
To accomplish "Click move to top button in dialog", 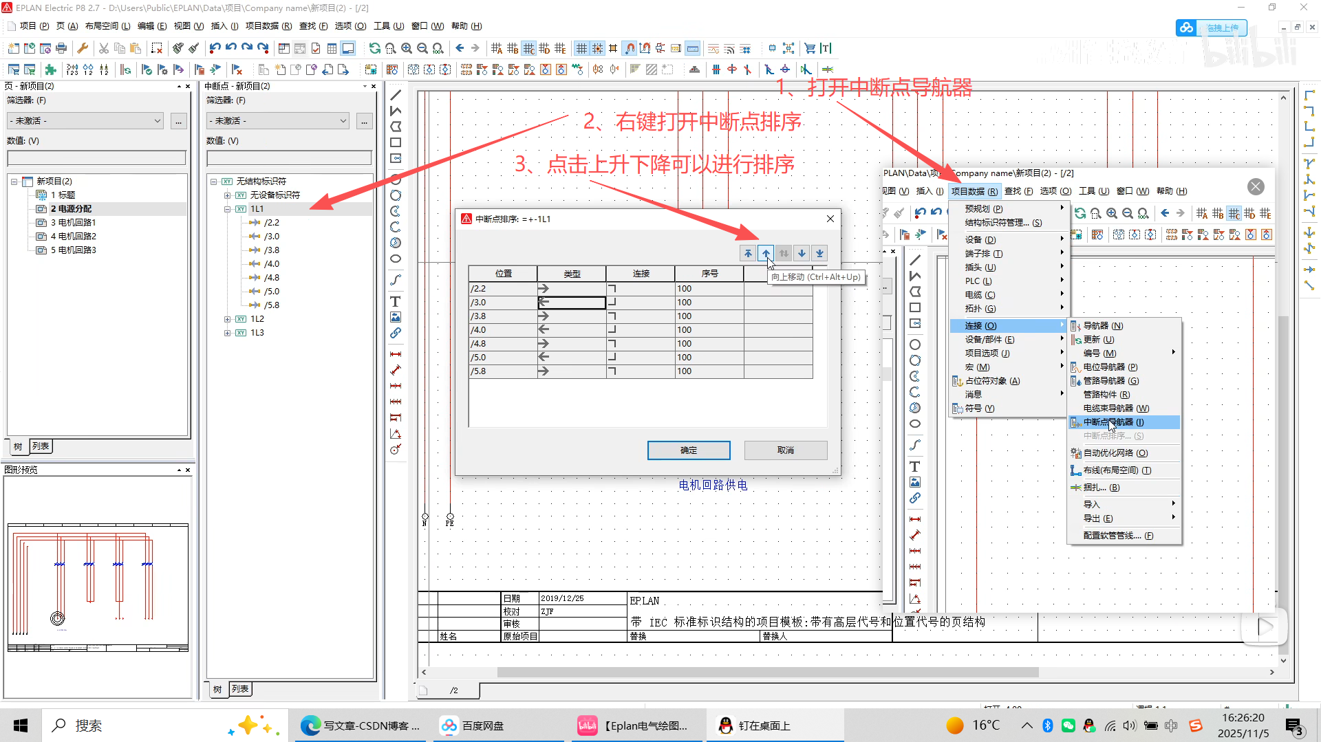I will click(x=748, y=253).
